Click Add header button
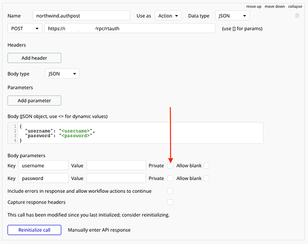Screen dimensions: 308x244 pyautogui.click(x=34, y=58)
